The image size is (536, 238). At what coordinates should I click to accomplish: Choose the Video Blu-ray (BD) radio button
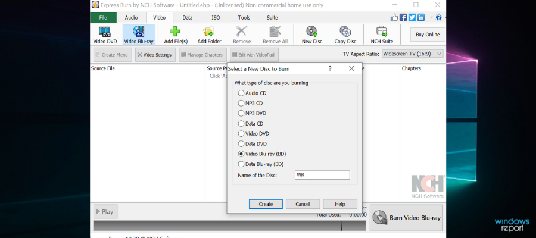coord(241,154)
